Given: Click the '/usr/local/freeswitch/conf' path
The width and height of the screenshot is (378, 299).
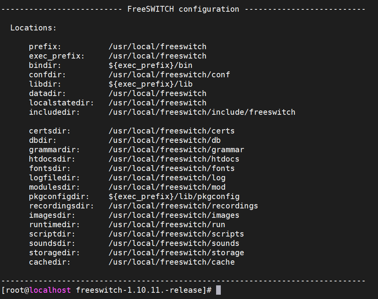Looking at the screenshot, I should tap(169, 75).
